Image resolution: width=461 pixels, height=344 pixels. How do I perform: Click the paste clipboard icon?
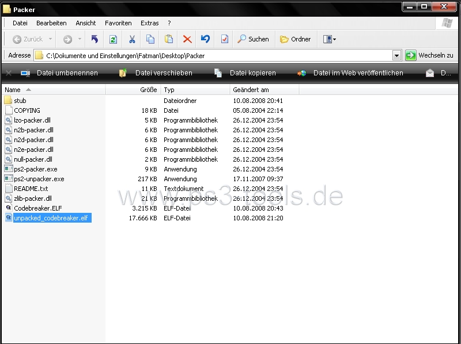coord(169,39)
